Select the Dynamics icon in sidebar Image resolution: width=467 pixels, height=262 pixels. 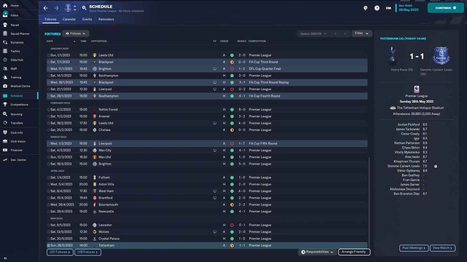click(x=5, y=43)
